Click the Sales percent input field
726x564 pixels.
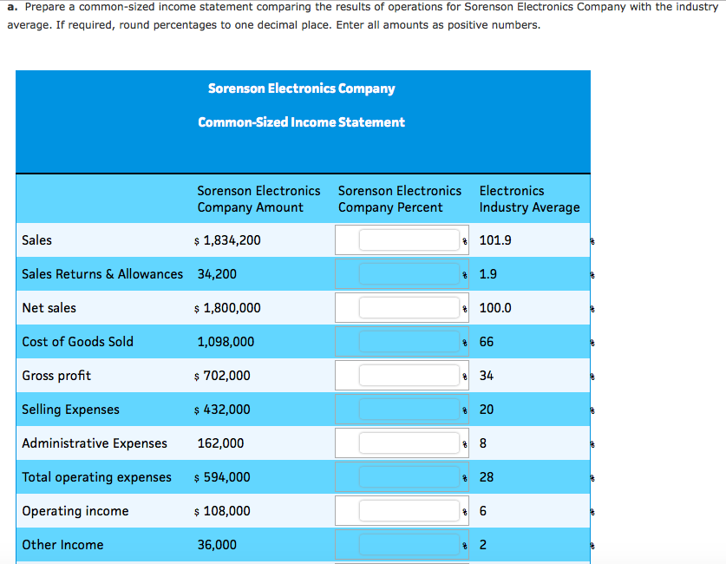pos(408,239)
